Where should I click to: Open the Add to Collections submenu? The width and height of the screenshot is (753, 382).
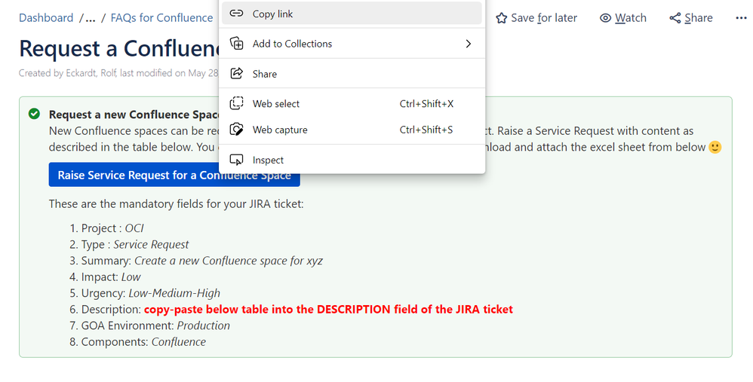[352, 44]
